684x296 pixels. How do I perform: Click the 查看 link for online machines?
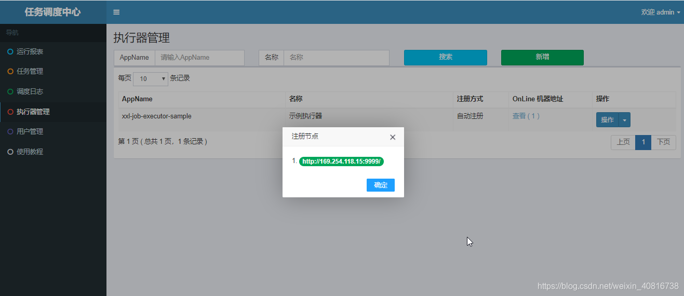(519, 116)
